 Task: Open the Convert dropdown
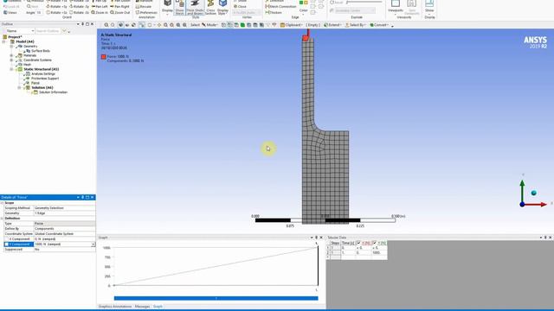pos(379,25)
